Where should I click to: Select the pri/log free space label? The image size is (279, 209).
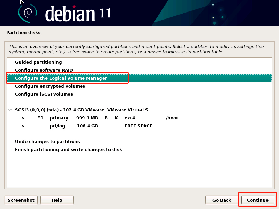(x=57, y=126)
